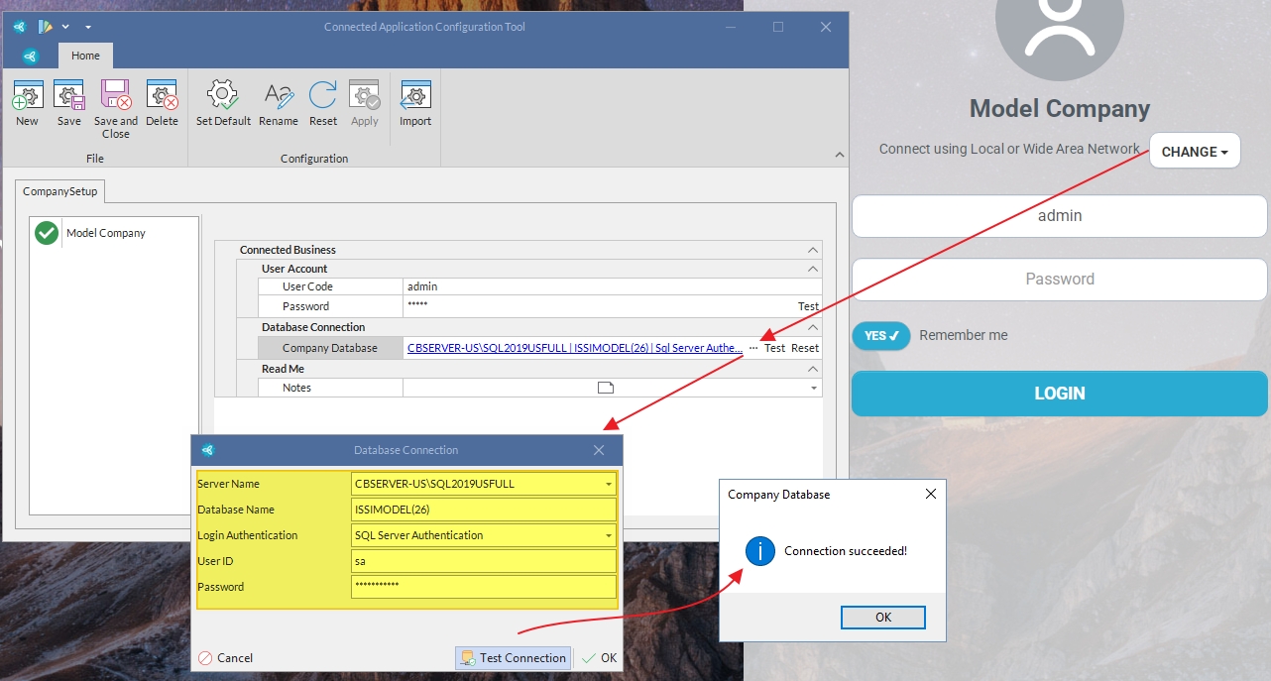Image resolution: width=1271 pixels, height=681 pixels.
Task: Click the Reset refresh icon
Action: pyautogui.click(x=323, y=97)
